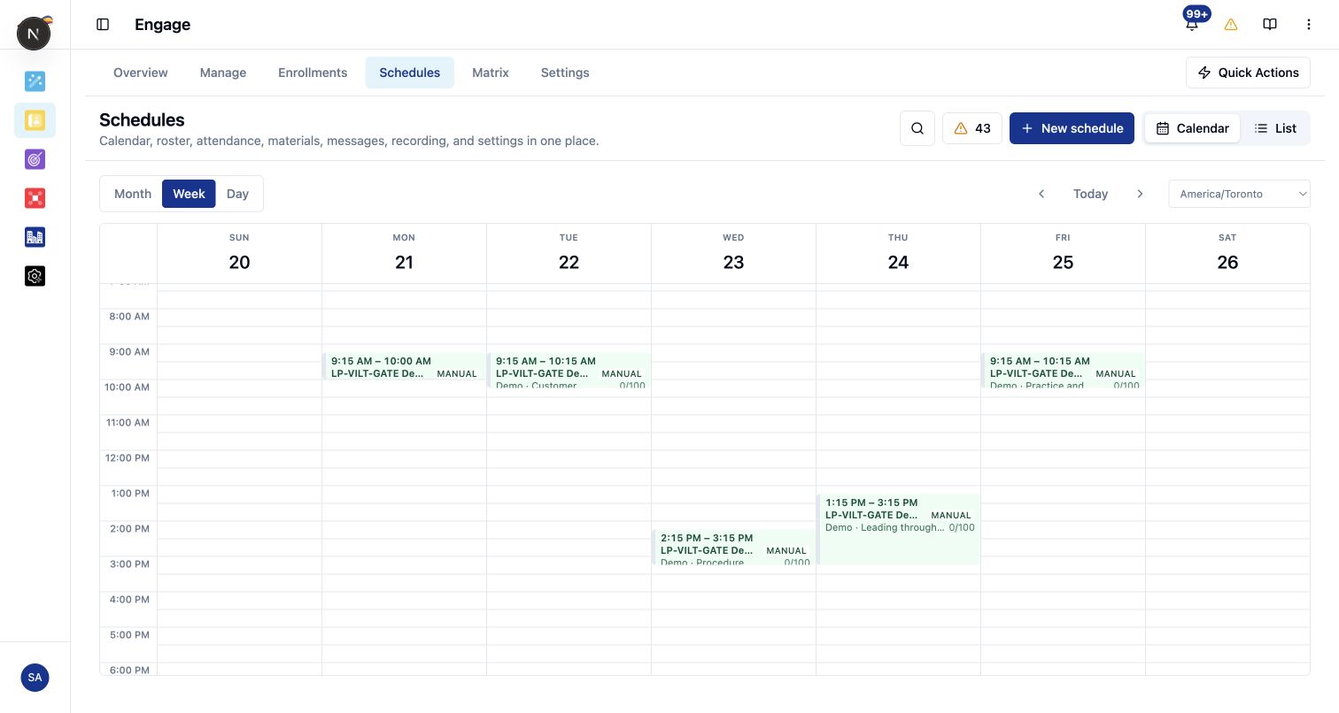Open the Enrollments tab

(313, 73)
